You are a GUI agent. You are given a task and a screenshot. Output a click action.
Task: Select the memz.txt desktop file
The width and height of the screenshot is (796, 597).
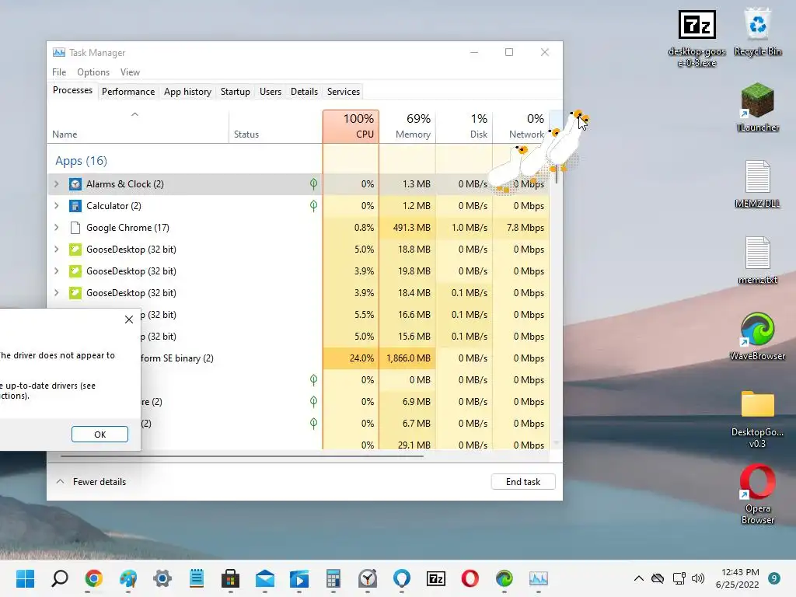pyautogui.click(x=757, y=260)
